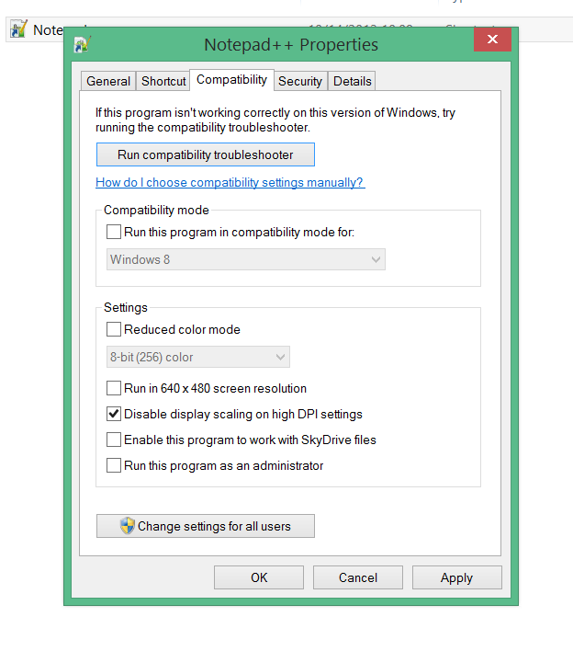Click the shield icon on Change settings button
The height and width of the screenshot is (651, 573).
128,526
